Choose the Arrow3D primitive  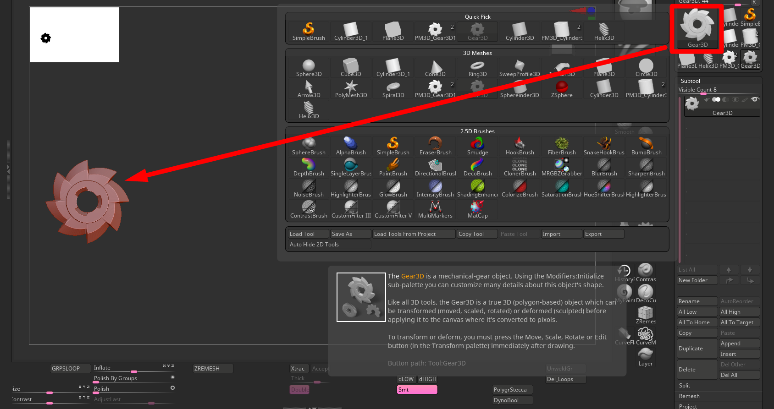[309, 89]
